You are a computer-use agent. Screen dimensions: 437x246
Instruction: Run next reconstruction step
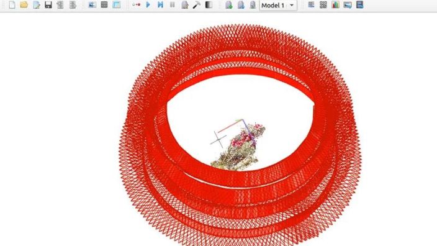pos(160,5)
